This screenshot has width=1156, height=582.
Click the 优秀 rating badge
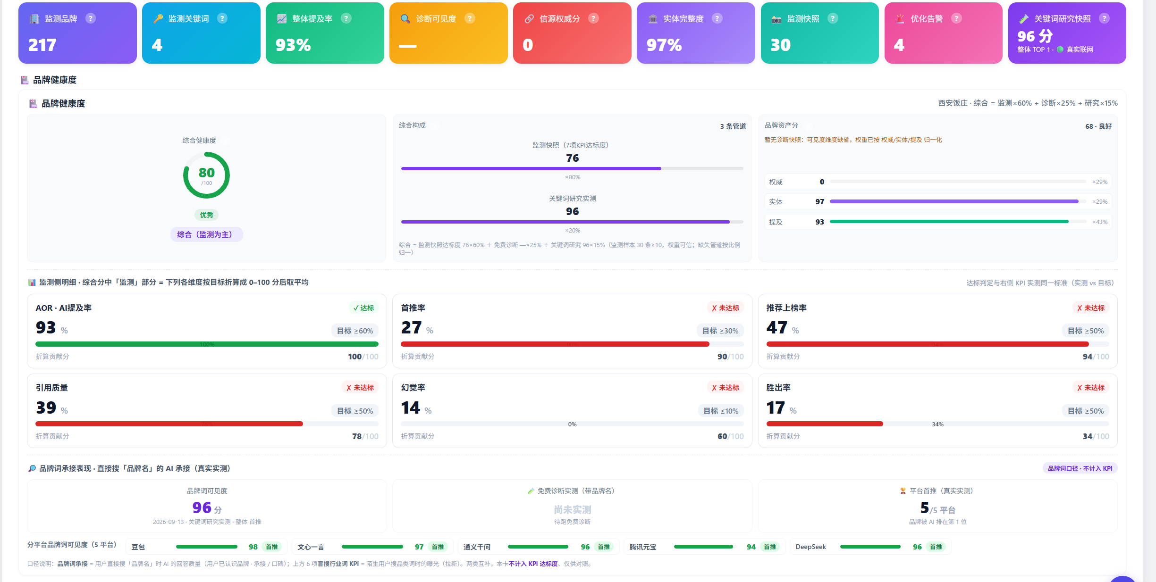pos(207,215)
